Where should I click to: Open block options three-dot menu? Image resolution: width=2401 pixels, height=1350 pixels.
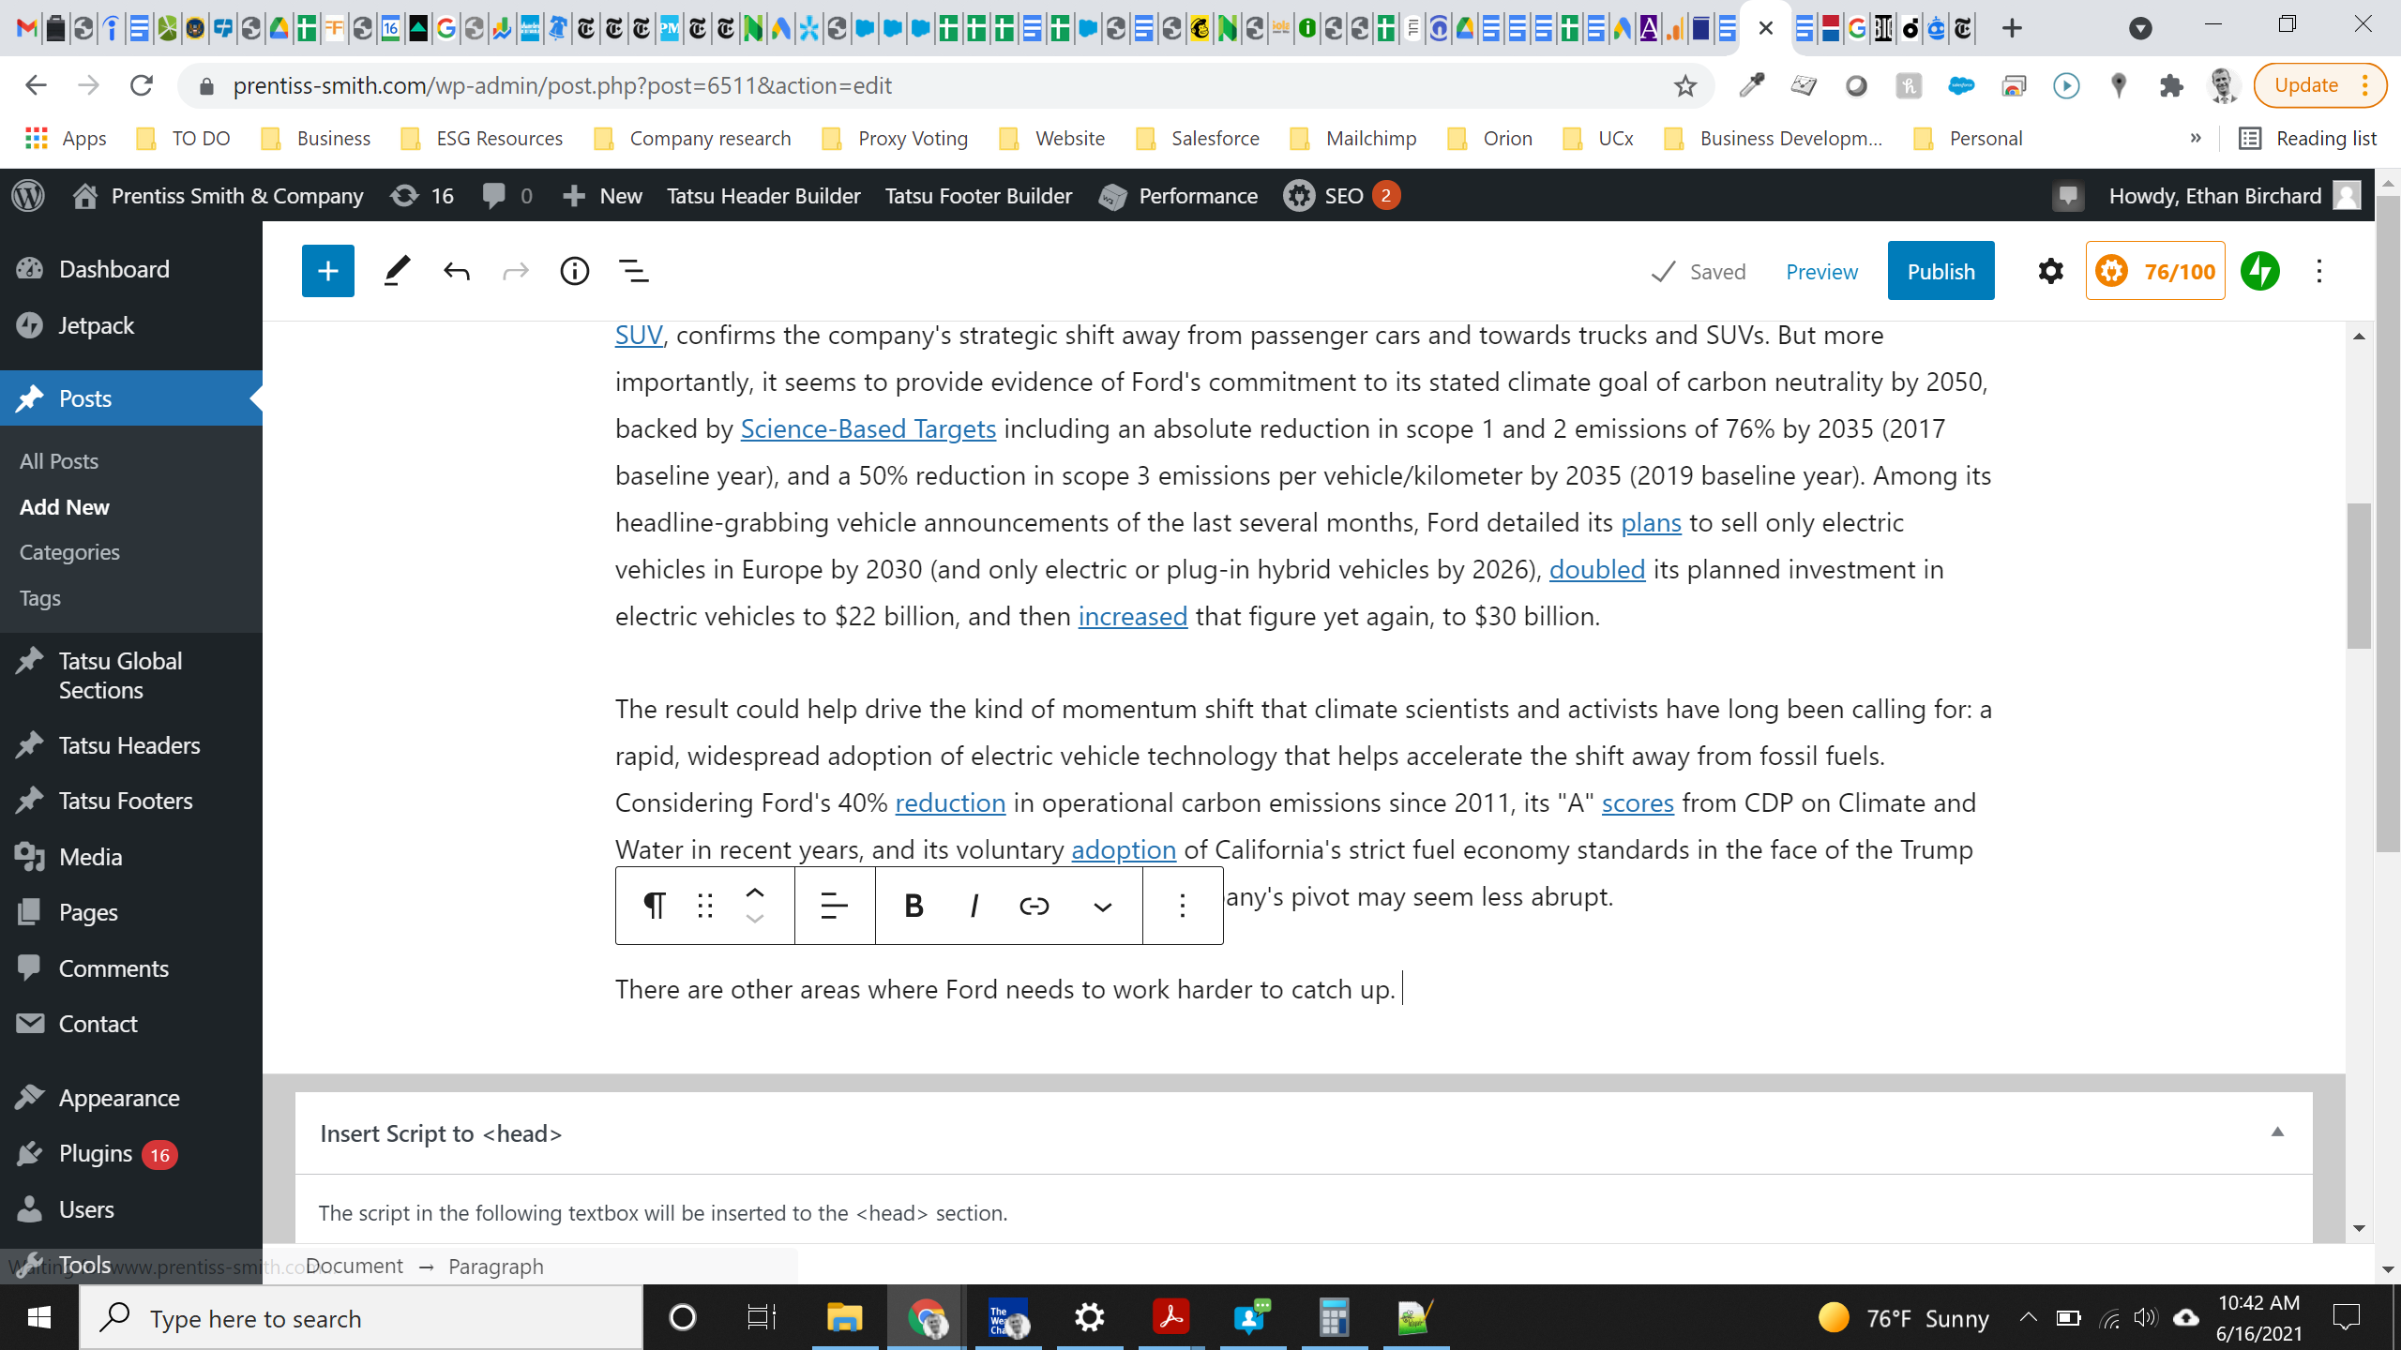pyautogui.click(x=1183, y=906)
